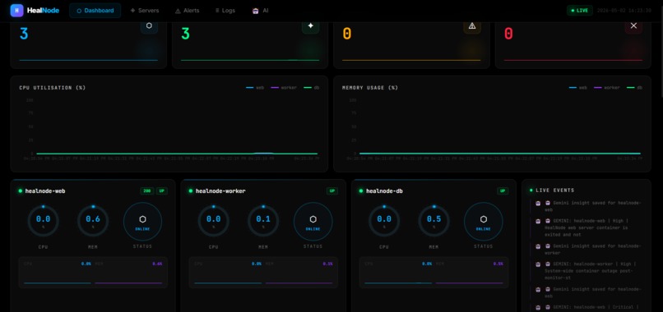Click the UP badge on healnode-worker
Viewport: 663px width, 312px height.
pyautogui.click(x=332, y=191)
